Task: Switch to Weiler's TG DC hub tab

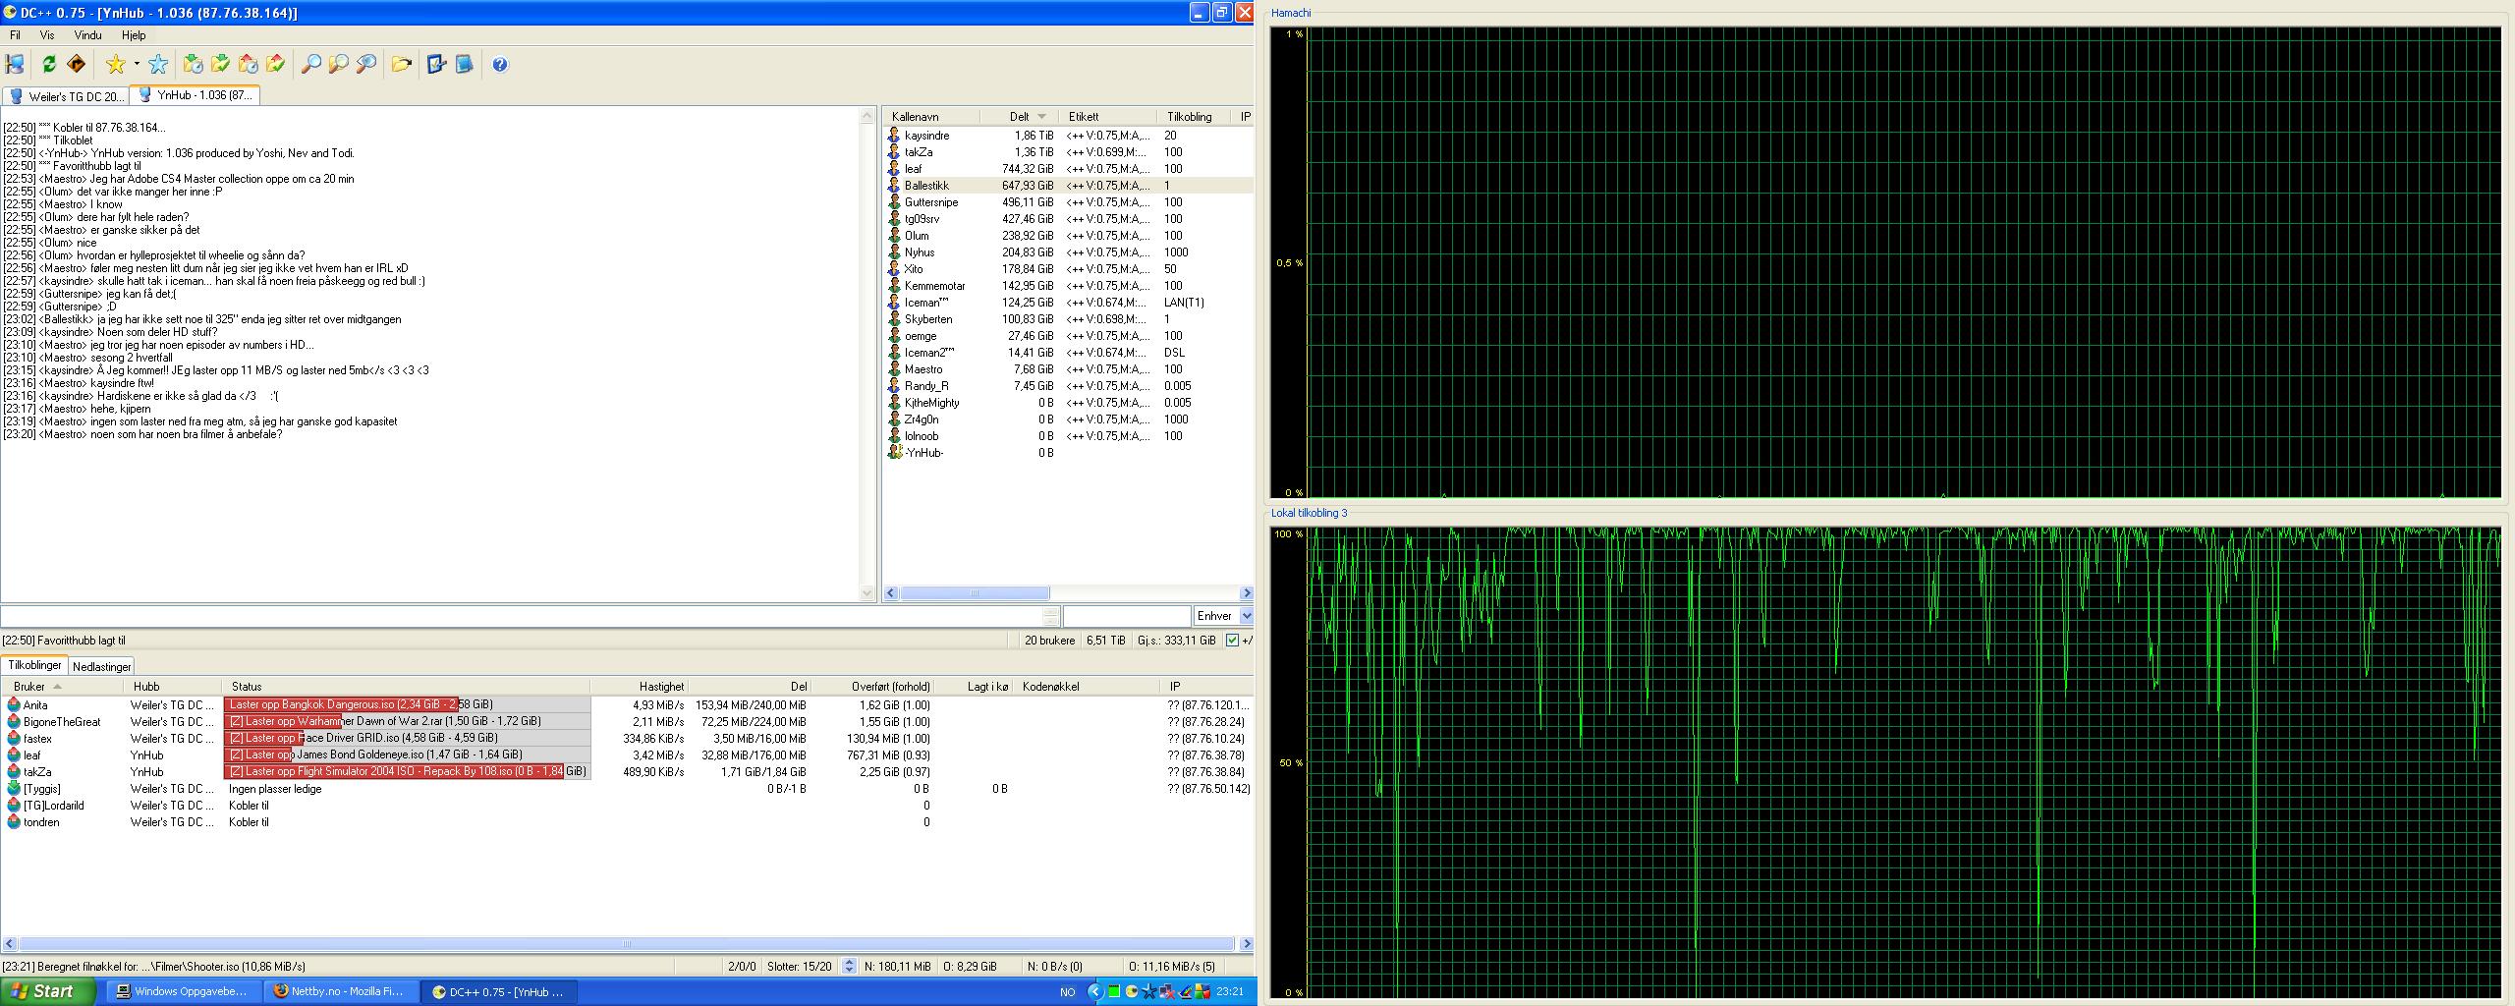Action: click(x=66, y=96)
